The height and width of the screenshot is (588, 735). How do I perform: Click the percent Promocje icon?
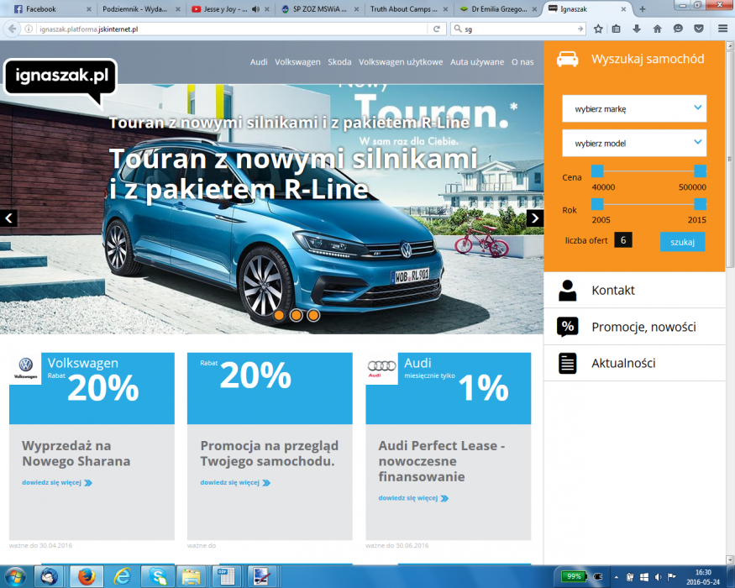(x=567, y=327)
